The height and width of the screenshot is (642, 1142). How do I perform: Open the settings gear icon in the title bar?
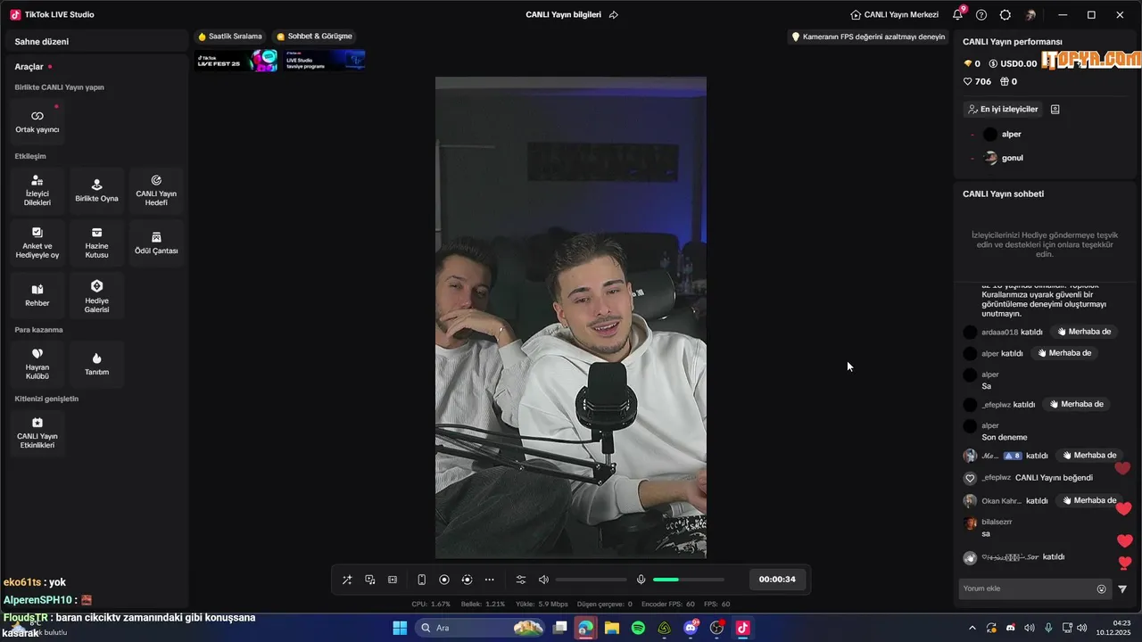pyautogui.click(x=1005, y=15)
